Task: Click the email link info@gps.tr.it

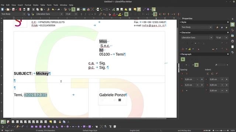Action: [153, 26]
